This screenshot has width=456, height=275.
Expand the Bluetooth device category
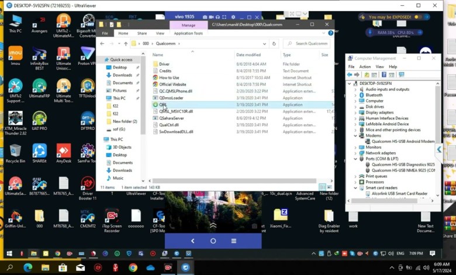[355, 95]
